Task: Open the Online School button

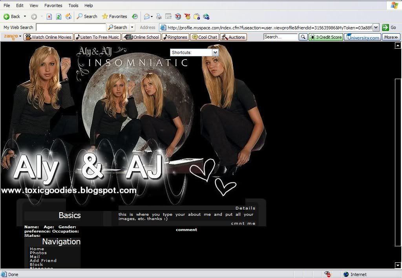Action: pyautogui.click(x=141, y=37)
